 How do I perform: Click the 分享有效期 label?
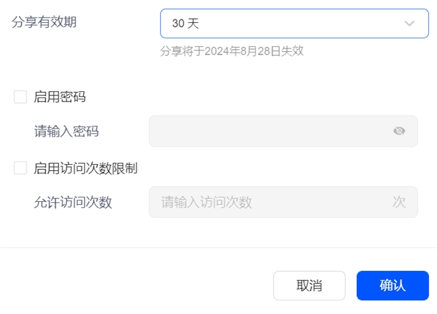tap(44, 22)
